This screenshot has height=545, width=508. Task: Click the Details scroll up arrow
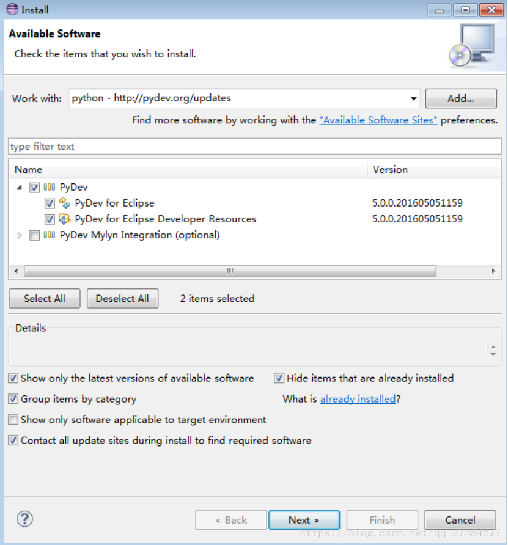point(493,347)
